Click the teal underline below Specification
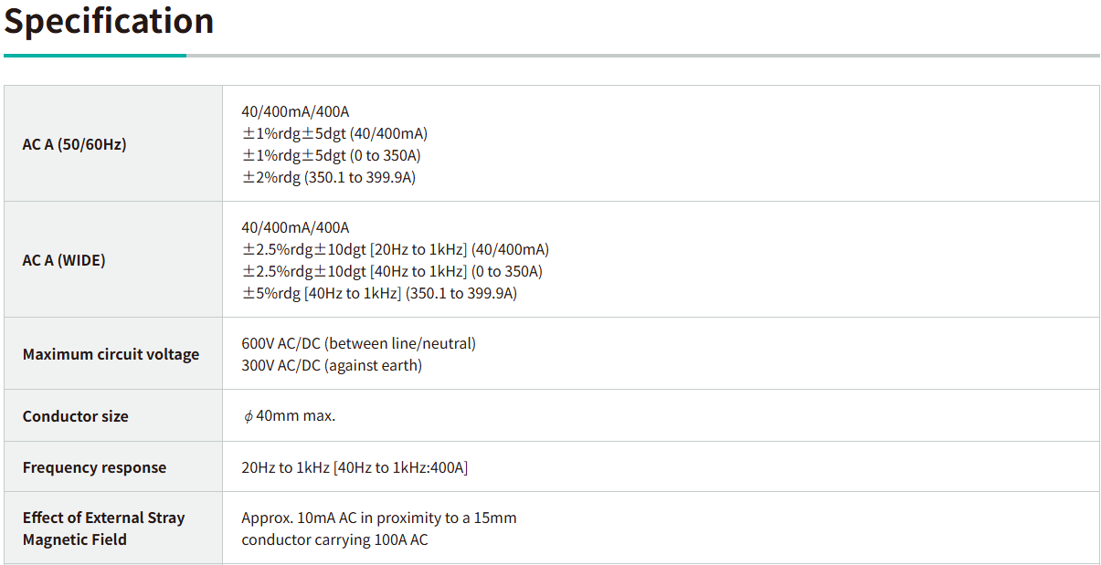This screenshot has width=1101, height=565. click(x=95, y=56)
